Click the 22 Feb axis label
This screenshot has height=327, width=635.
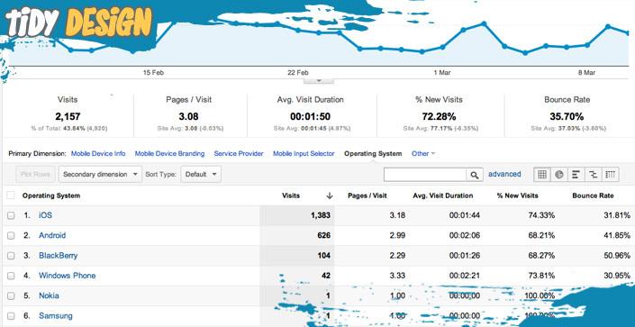point(298,73)
